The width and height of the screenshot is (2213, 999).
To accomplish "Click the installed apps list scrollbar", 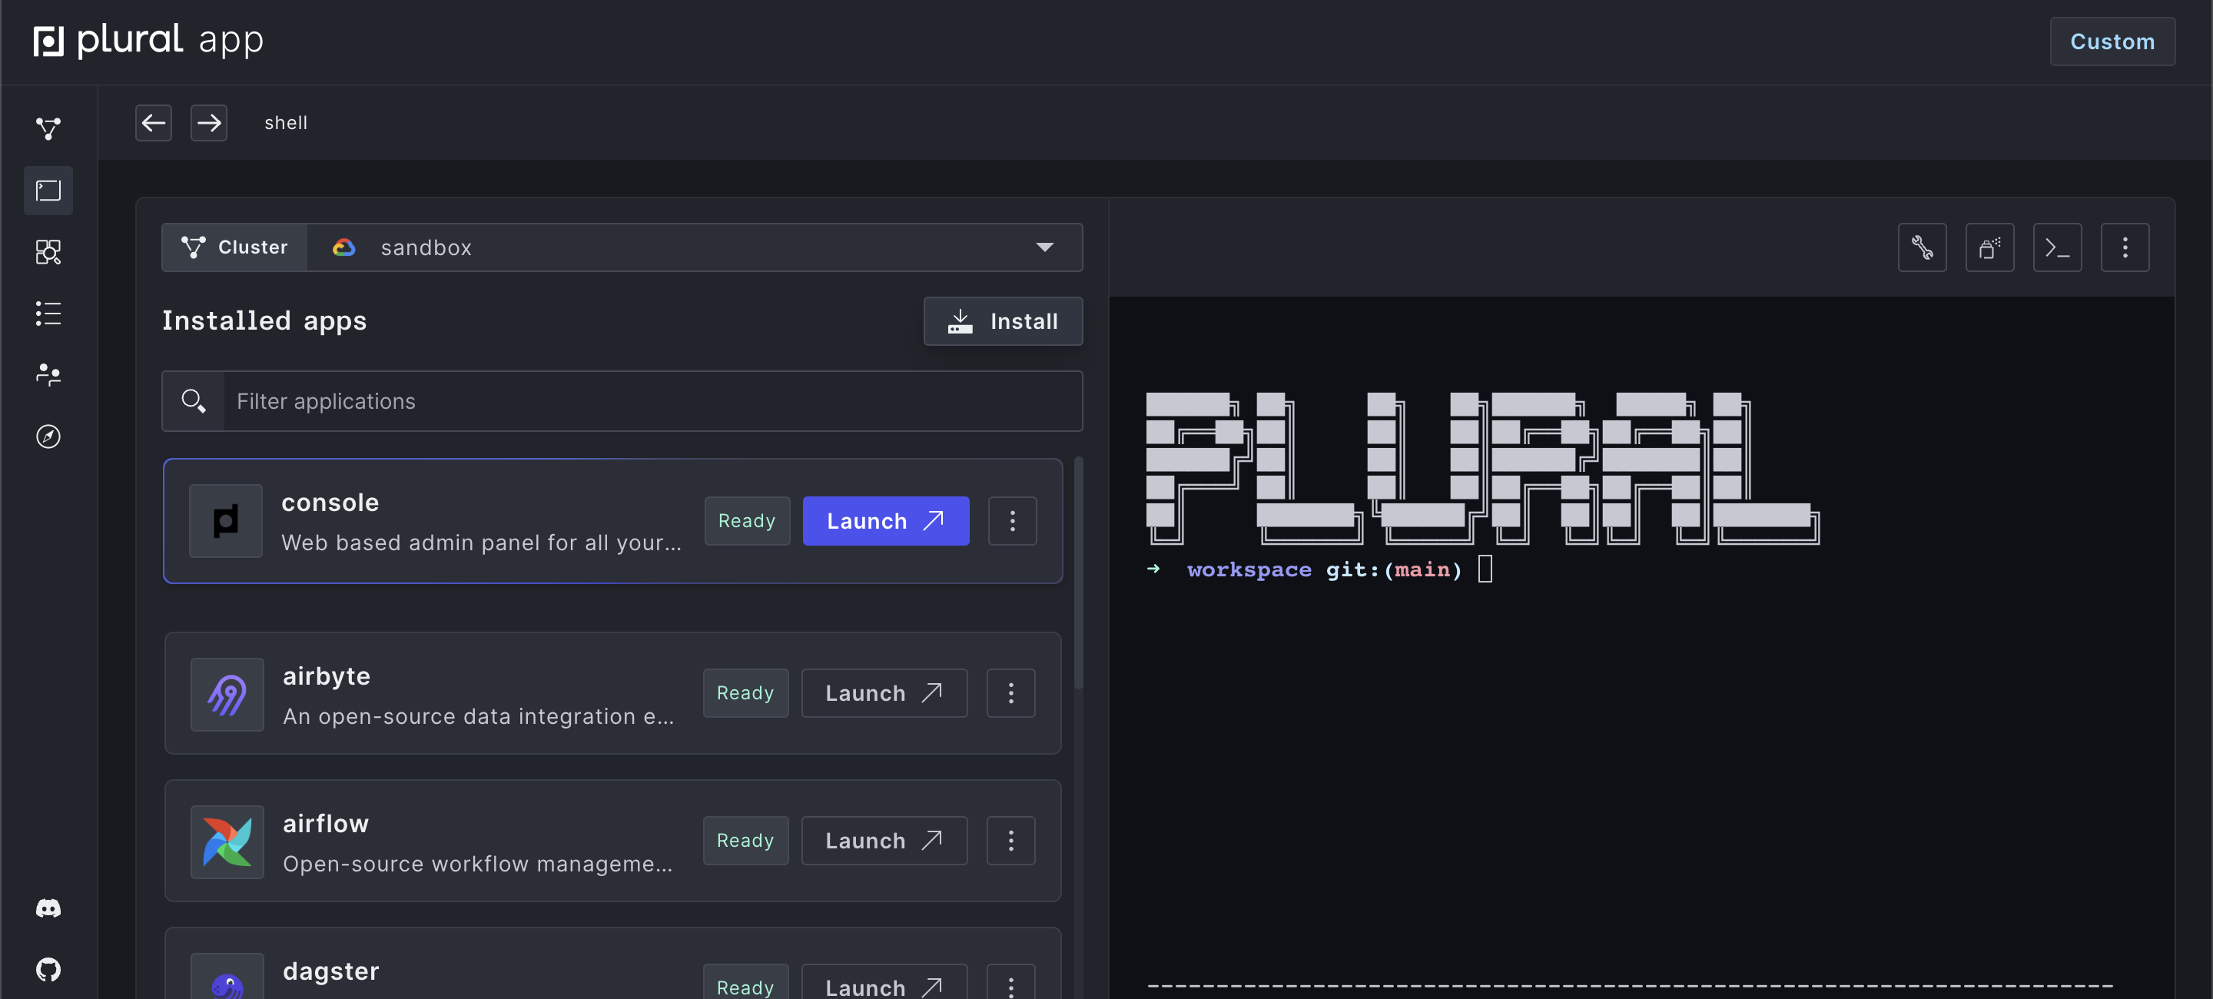I will click(x=1078, y=574).
